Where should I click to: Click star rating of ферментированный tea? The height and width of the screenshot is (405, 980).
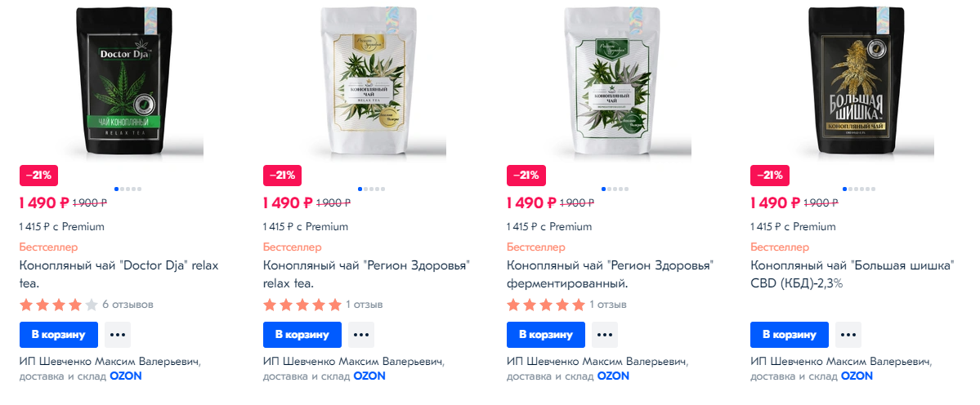546,305
